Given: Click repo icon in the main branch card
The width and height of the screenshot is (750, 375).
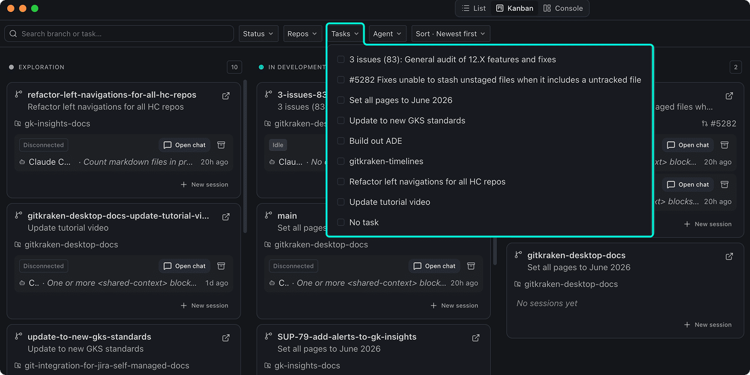Looking at the screenshot, I should click(268, 244).
